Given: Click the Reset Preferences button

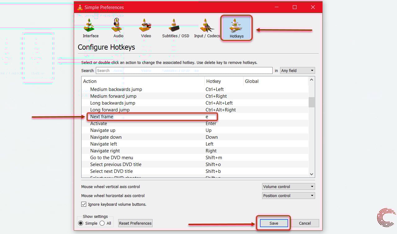Looking at the screenshot, I should click(135, 223).
